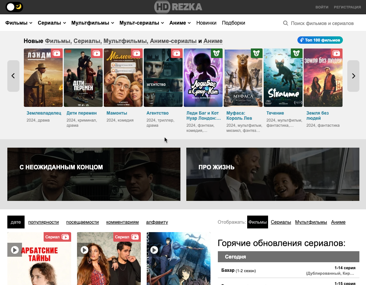
Task: Click play icon on the anime poster
Action: click(x=154, y=250)
